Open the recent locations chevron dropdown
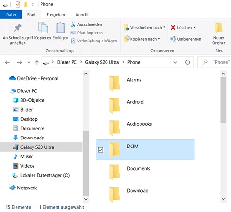Viewport: 231px width, 212px height. pyautogui.click(x=29, y=62)
